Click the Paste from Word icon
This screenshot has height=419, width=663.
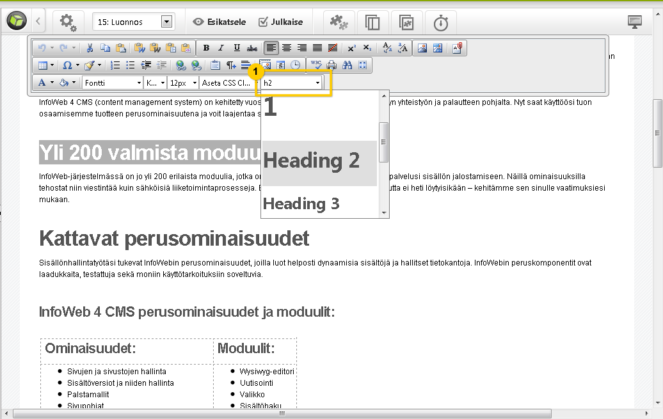pyautogui.click(x=140, y=48)
